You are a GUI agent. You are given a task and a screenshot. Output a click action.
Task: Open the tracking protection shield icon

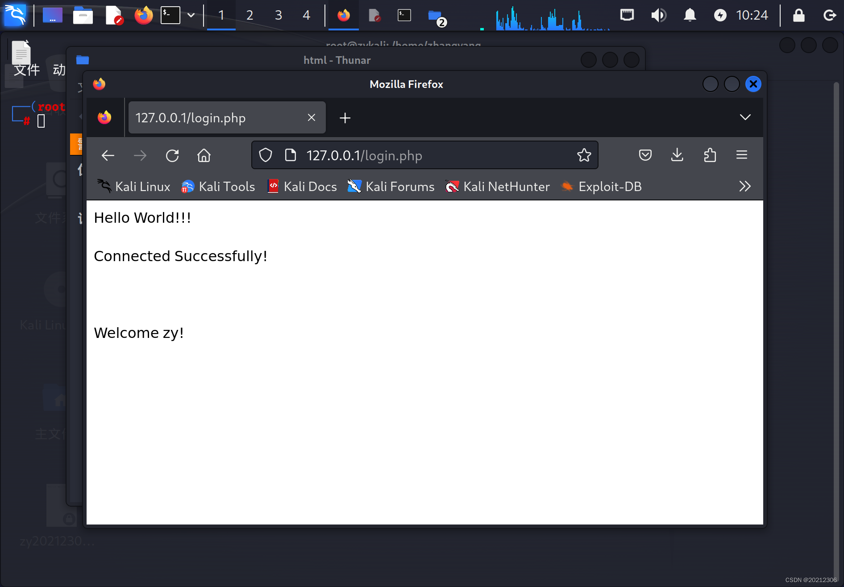(266, 155)
